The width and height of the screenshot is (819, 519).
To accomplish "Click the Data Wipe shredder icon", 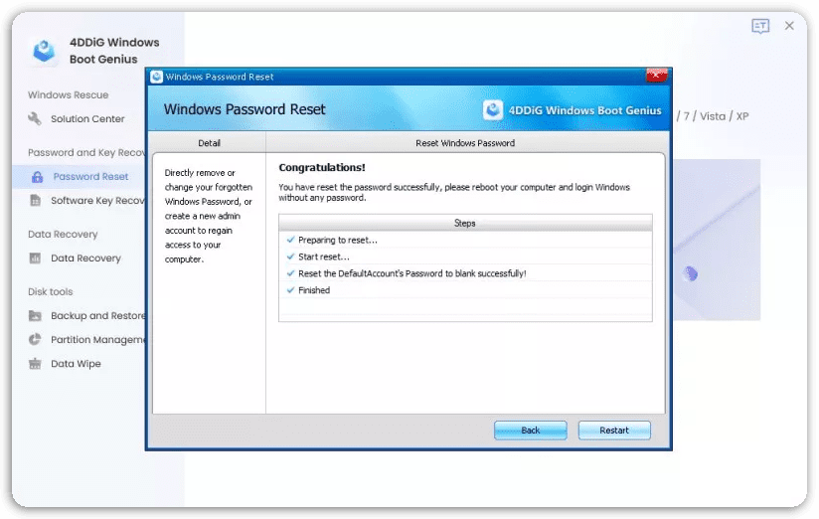I will pyautogui.click(x=35, y=363).
